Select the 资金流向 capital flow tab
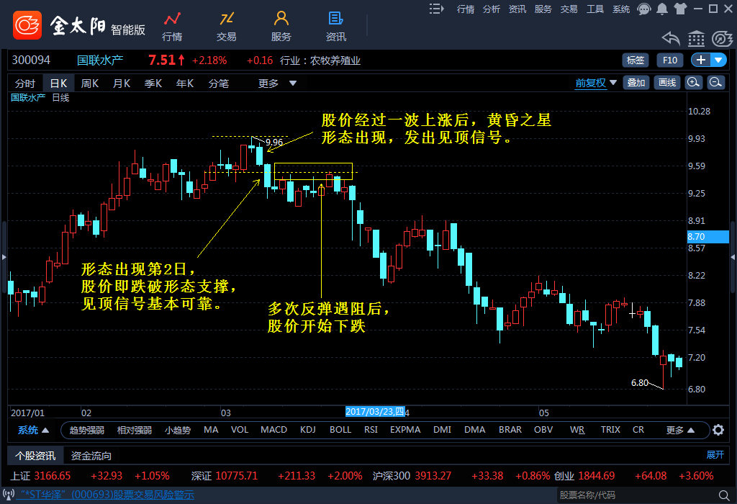 pos(91,456)
